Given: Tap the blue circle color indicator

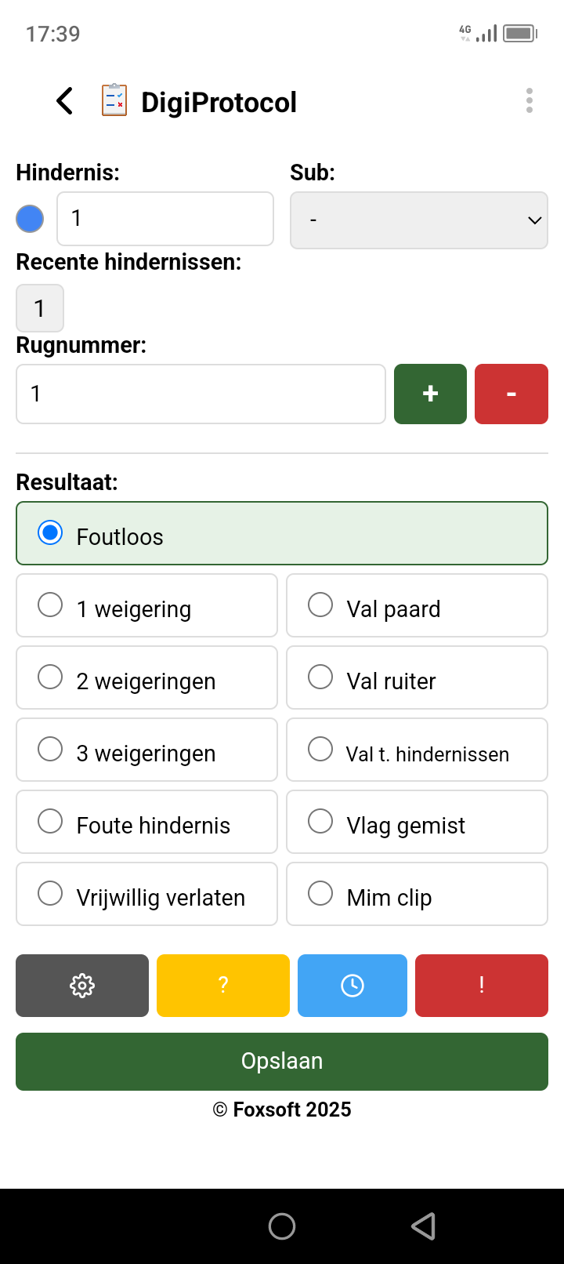Looking at the screenshot, I should click(x=30, y=219).
